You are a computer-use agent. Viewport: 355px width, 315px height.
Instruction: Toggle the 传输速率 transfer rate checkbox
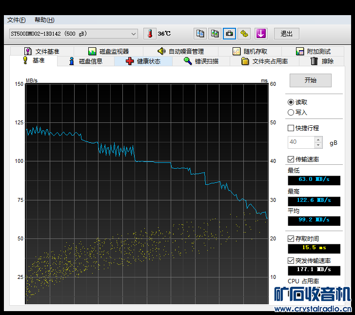click(291, 160)
